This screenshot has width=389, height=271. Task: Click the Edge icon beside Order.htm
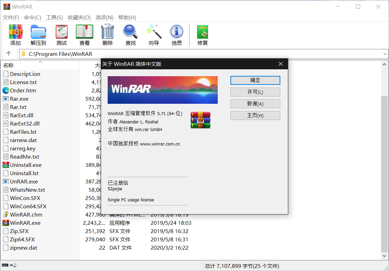[x=6, y=90]
